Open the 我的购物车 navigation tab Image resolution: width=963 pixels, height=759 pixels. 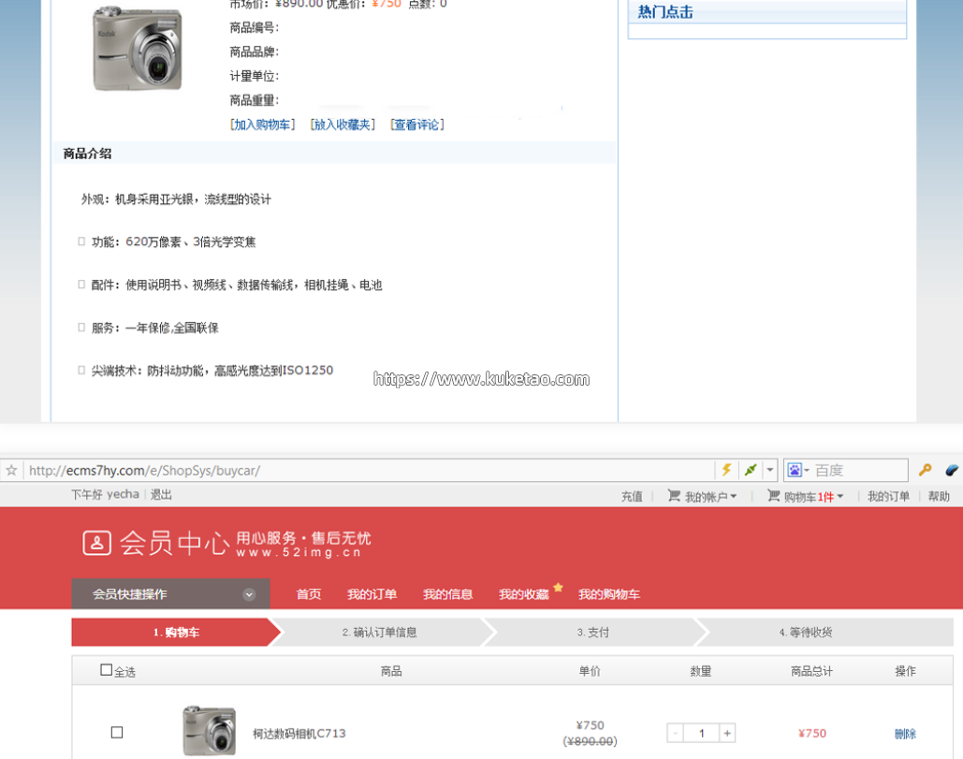coord(608,593)
